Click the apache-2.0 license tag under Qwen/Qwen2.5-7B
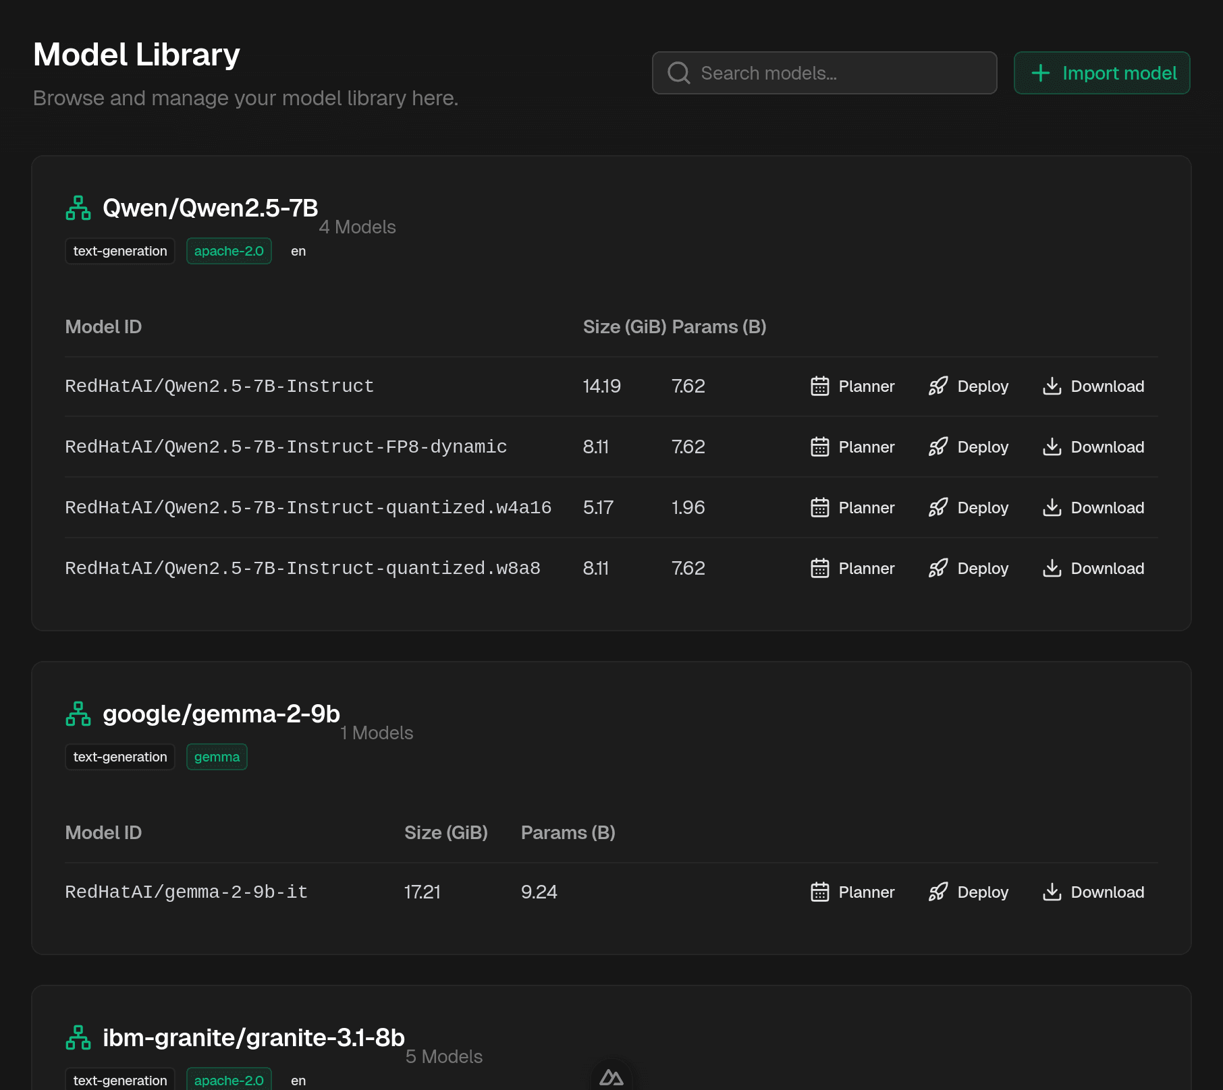Viewport: 1223px width, 1090px height. (229, 251)
